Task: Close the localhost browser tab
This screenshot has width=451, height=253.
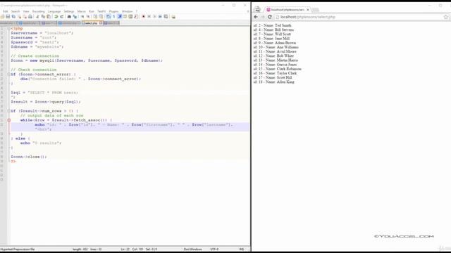Action: coord(308,10)
